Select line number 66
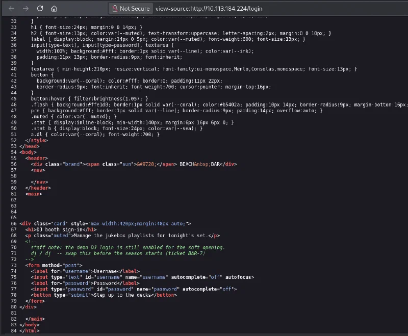 (14, 224)
